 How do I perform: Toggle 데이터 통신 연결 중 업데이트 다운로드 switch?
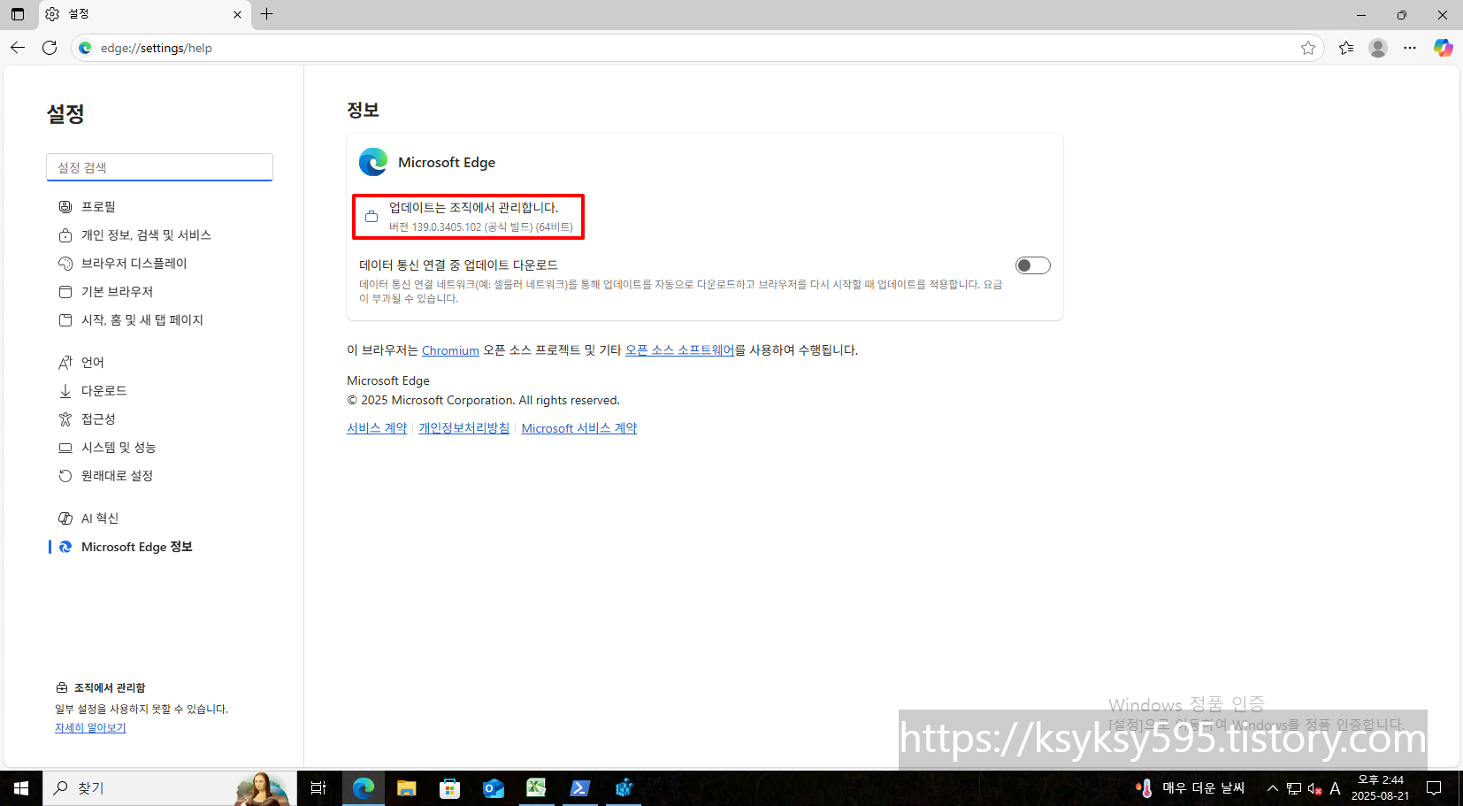pos(1032,265)
